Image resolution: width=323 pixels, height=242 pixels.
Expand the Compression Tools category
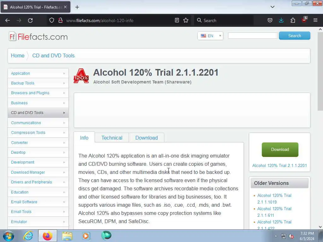pyautogui.click(x=38, y=133)
